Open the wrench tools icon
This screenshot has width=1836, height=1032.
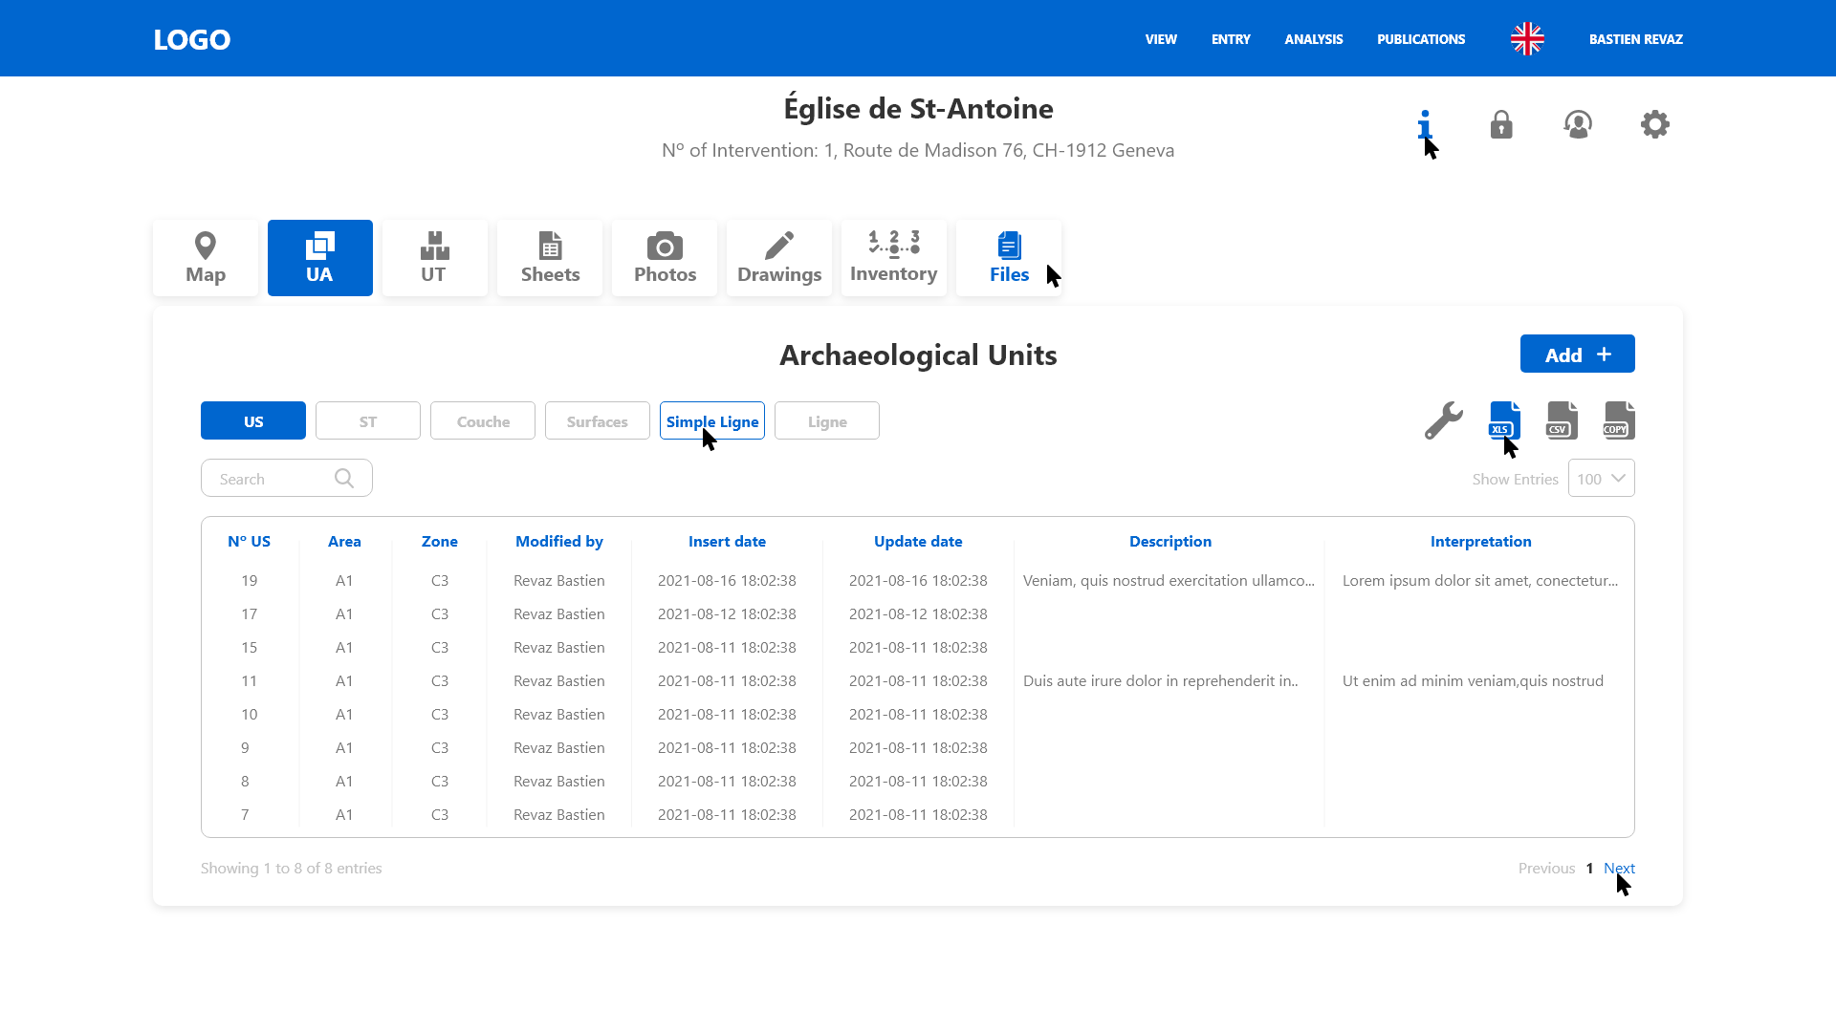[1444, 420]
